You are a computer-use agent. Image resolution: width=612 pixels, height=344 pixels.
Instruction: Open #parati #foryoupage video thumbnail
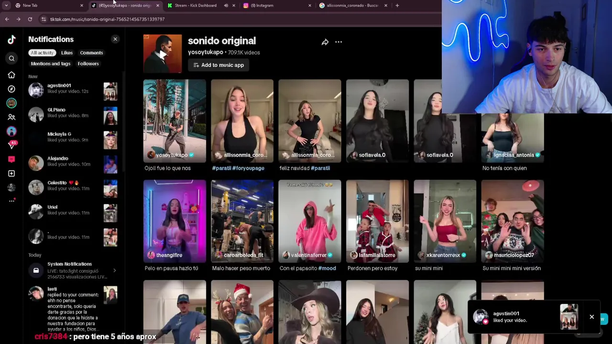tap(242, 121)
